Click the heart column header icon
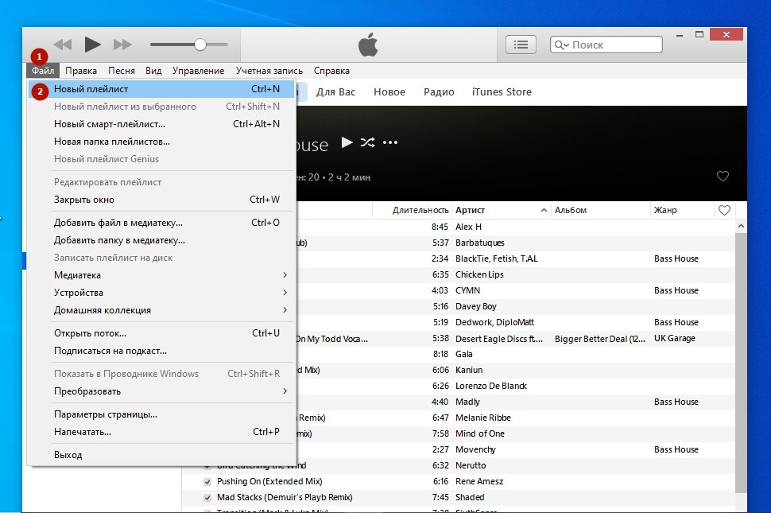The width and height of the screenshot is (771, 513). tap(724, 210)
